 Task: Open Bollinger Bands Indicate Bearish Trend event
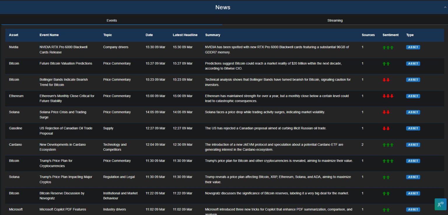[64, 82]
